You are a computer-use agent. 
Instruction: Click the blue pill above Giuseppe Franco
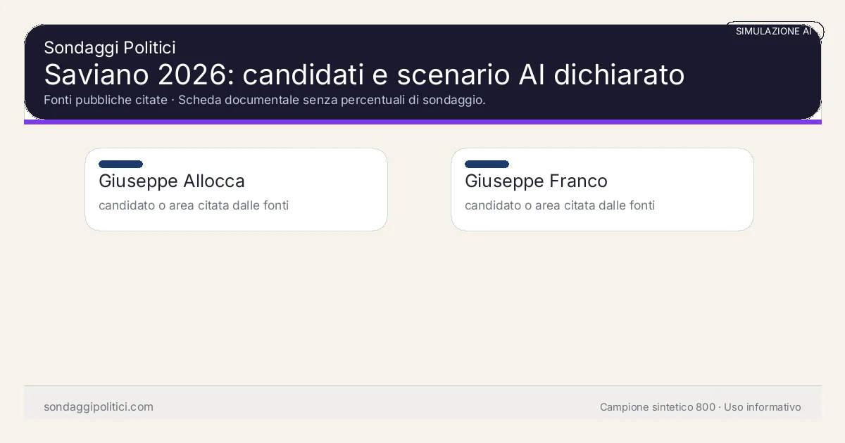487,165
